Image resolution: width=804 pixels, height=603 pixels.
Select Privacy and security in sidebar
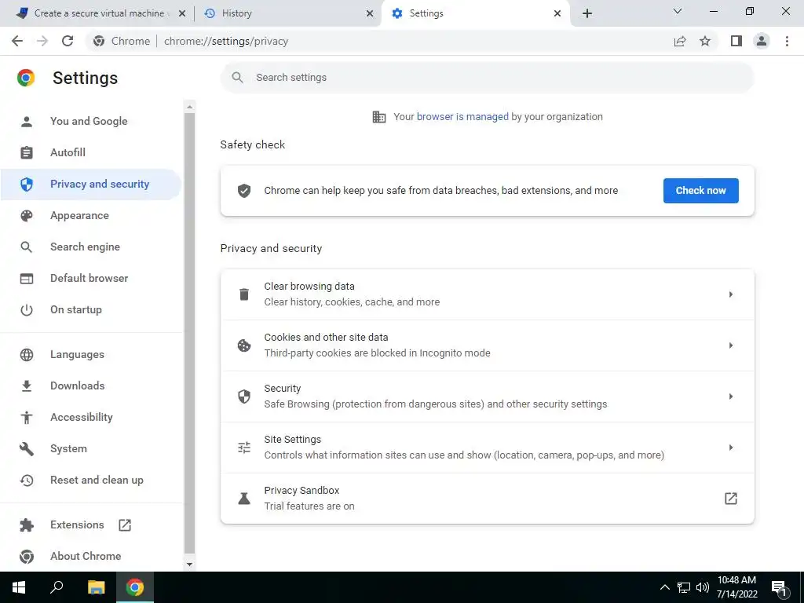90,184
